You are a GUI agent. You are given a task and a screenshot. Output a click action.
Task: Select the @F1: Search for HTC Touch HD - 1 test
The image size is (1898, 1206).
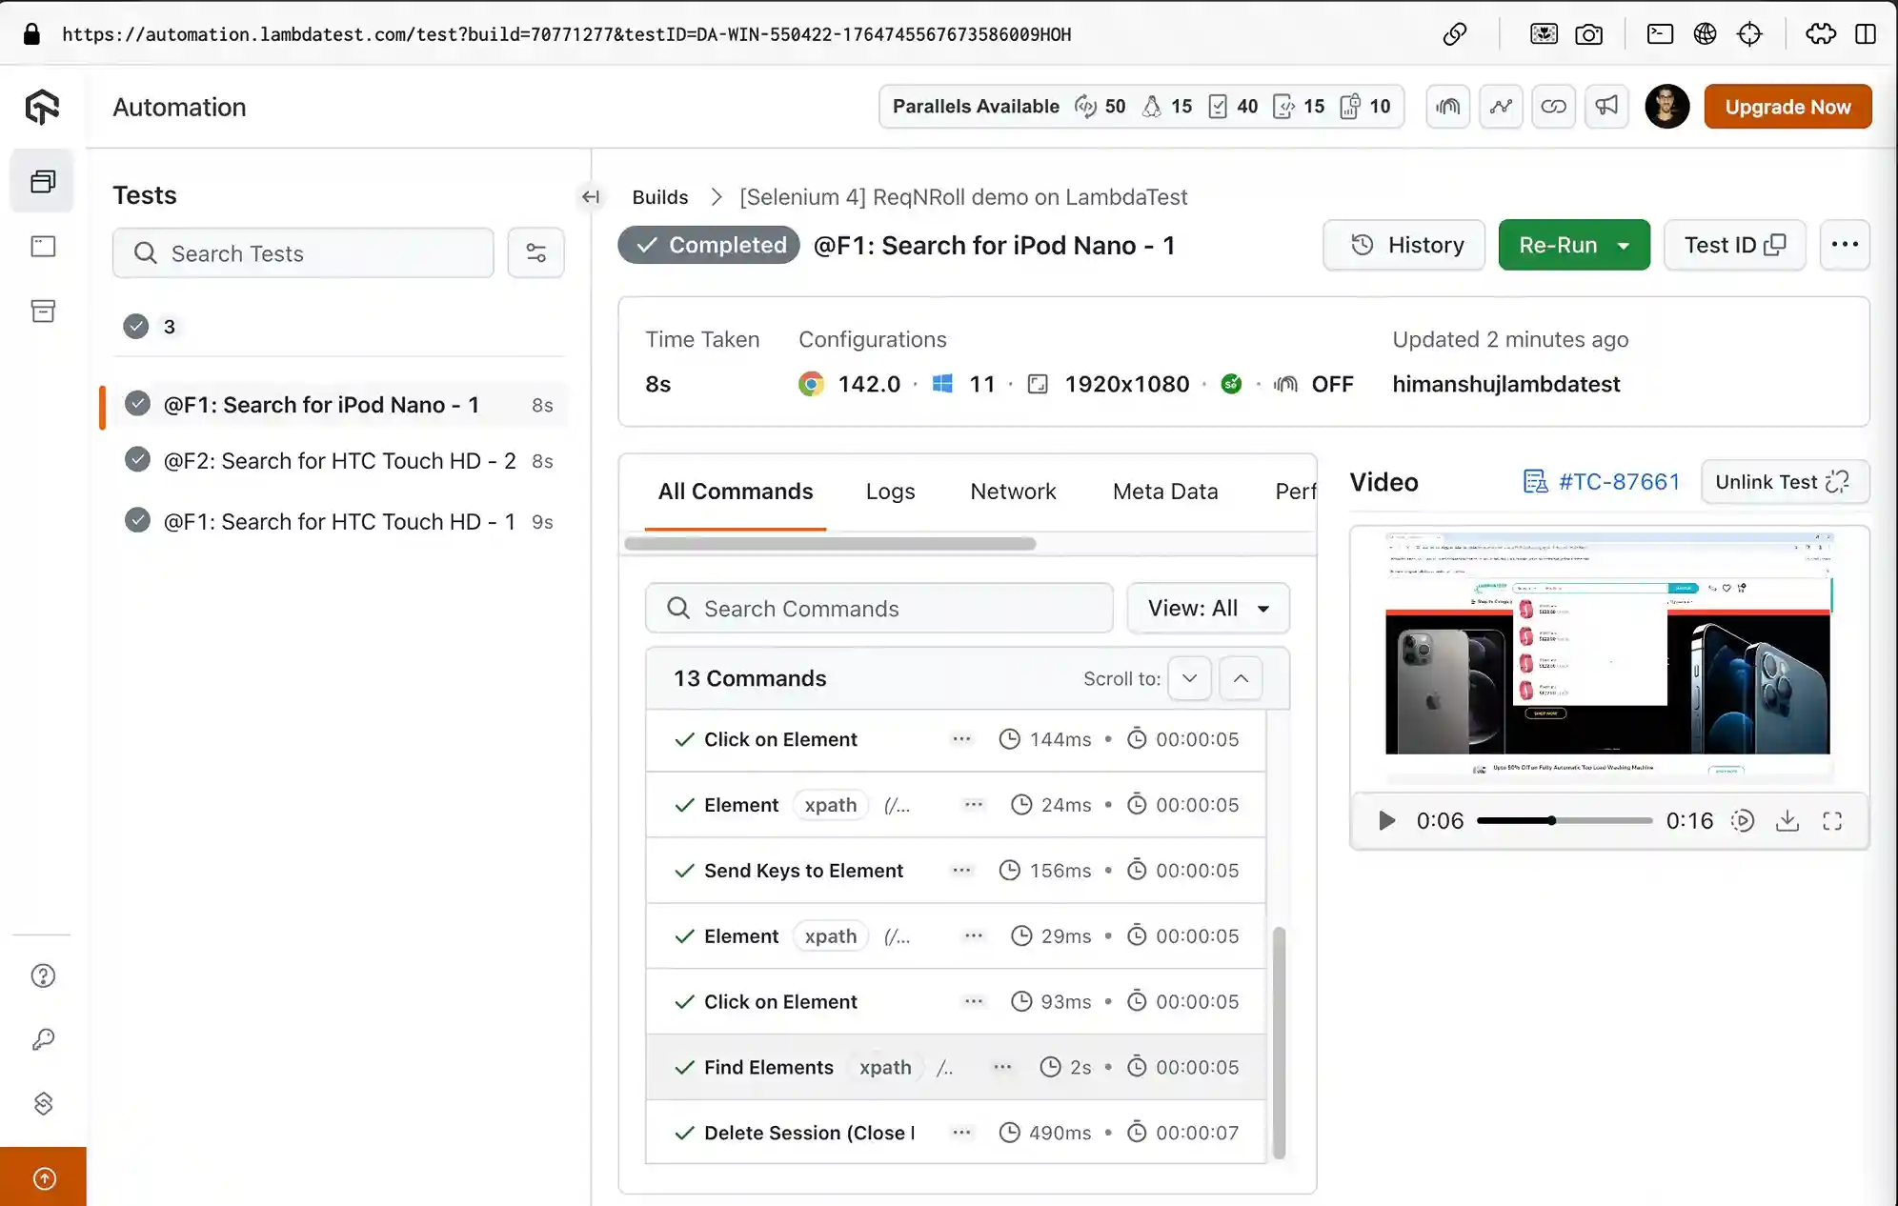coord(339,522)
